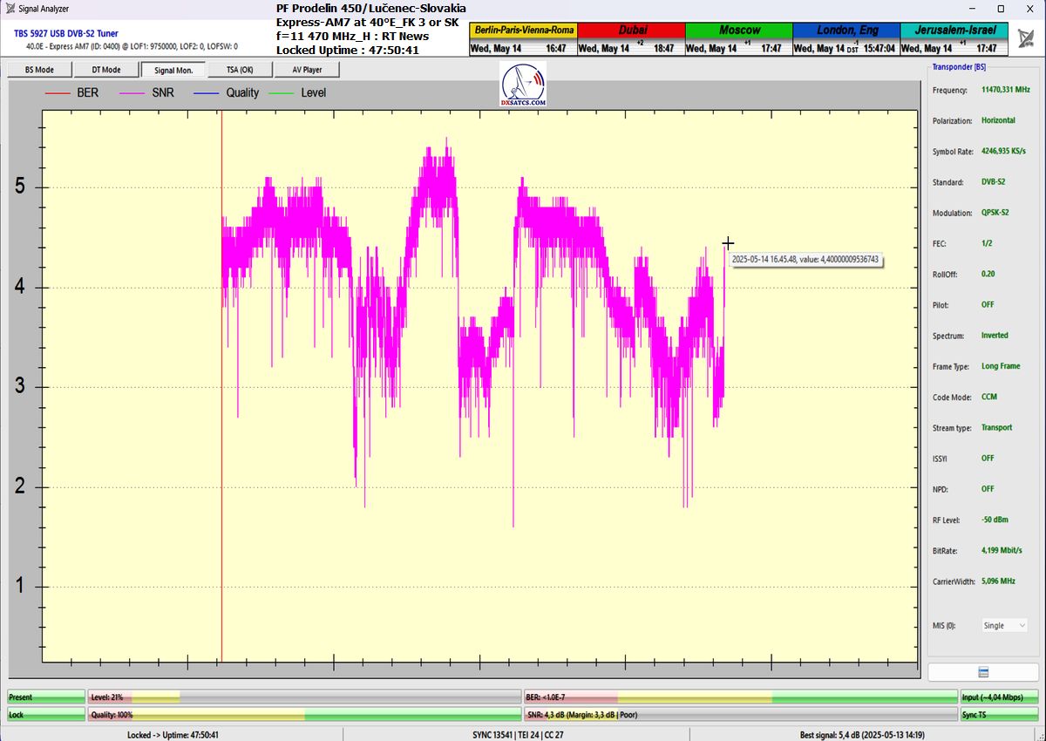Click the green Present status indicator

[45, 697]
